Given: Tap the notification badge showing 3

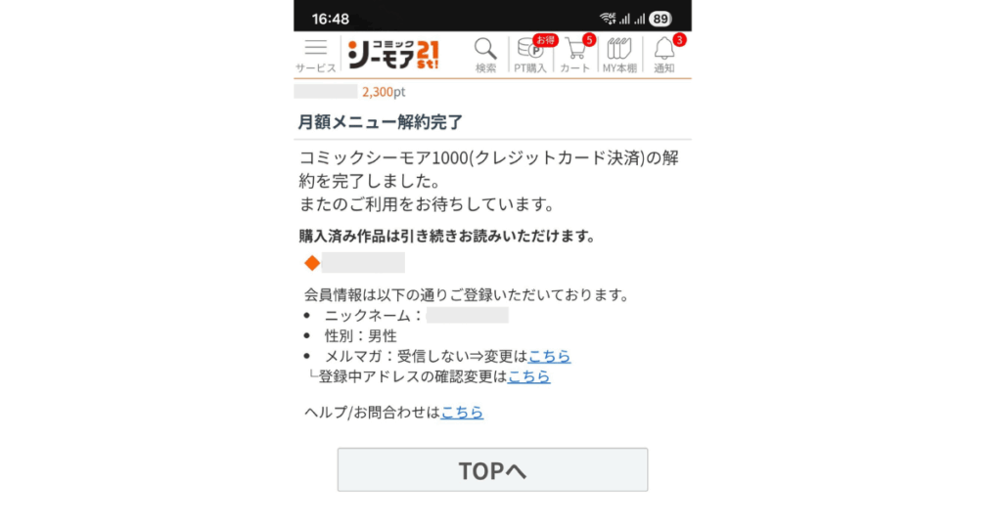Looking at the screenshot, I should (x=679, y=40).
